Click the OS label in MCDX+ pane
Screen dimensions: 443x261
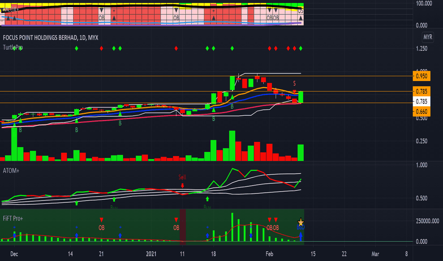tap(300, 11)
